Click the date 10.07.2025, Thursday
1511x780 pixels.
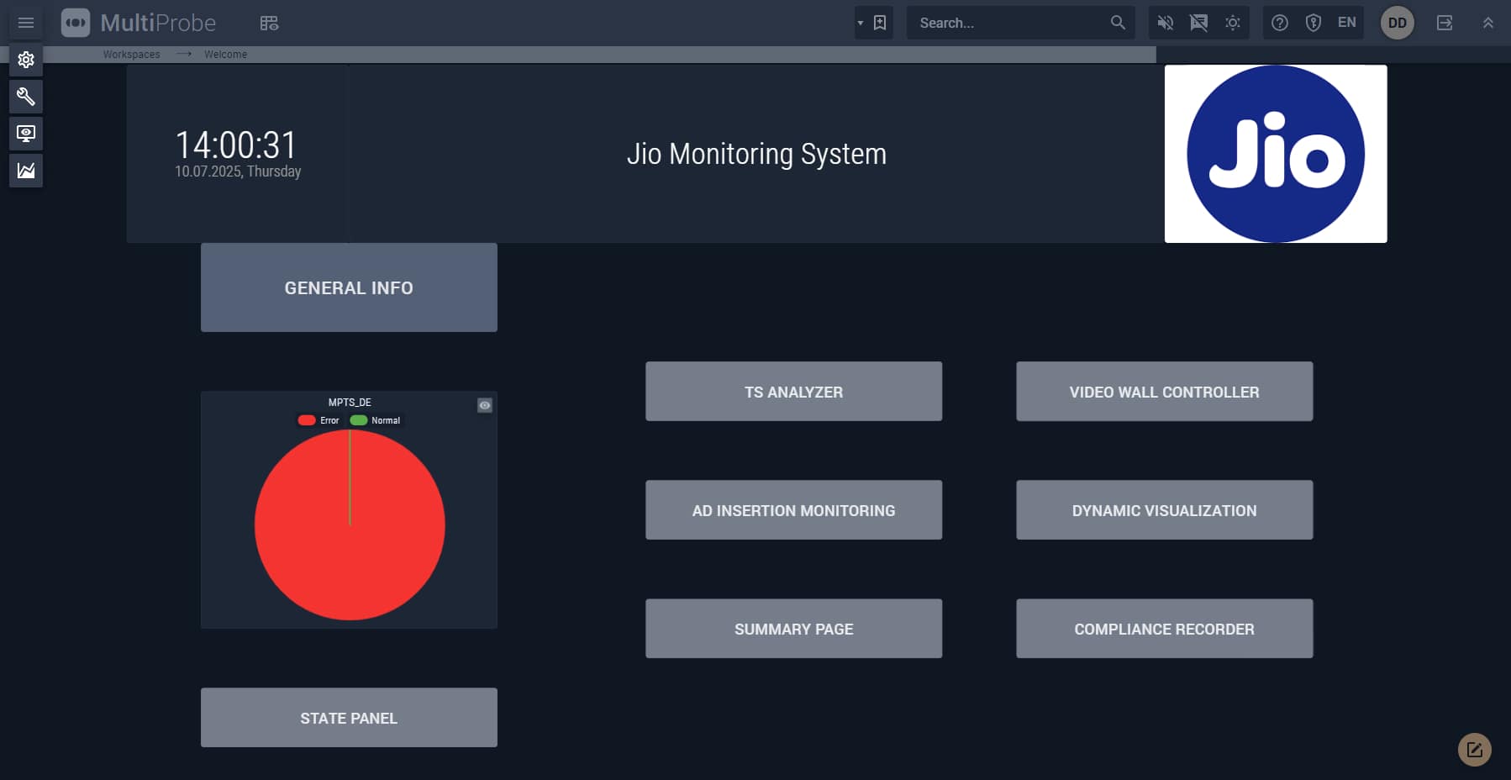(238, 171)
